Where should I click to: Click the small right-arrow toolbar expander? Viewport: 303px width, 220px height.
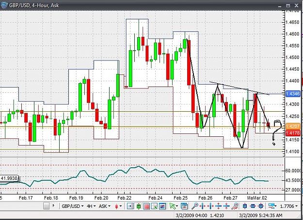point(53,205)
